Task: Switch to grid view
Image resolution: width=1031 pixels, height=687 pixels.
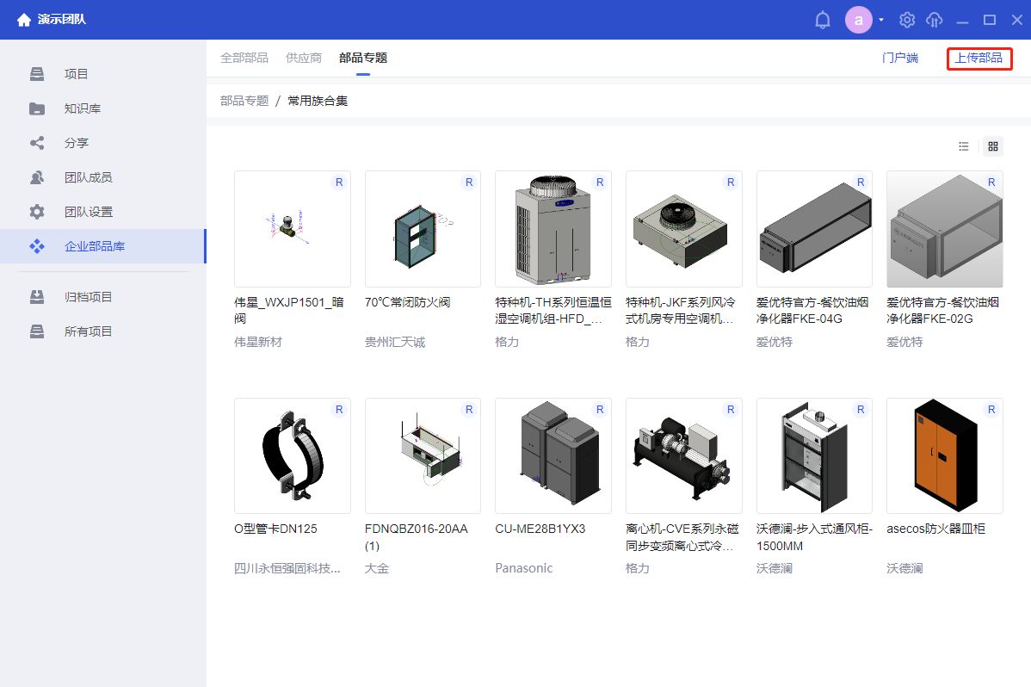Action: pos(993,146)
